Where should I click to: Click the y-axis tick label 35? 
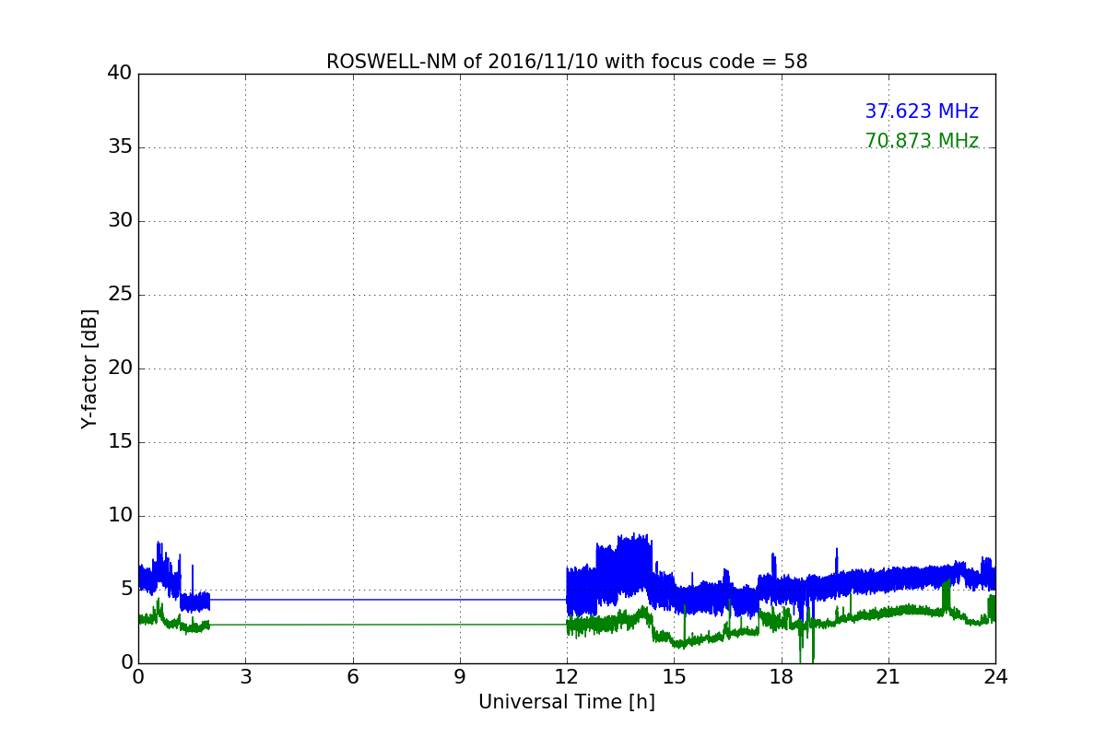[120, 147]
